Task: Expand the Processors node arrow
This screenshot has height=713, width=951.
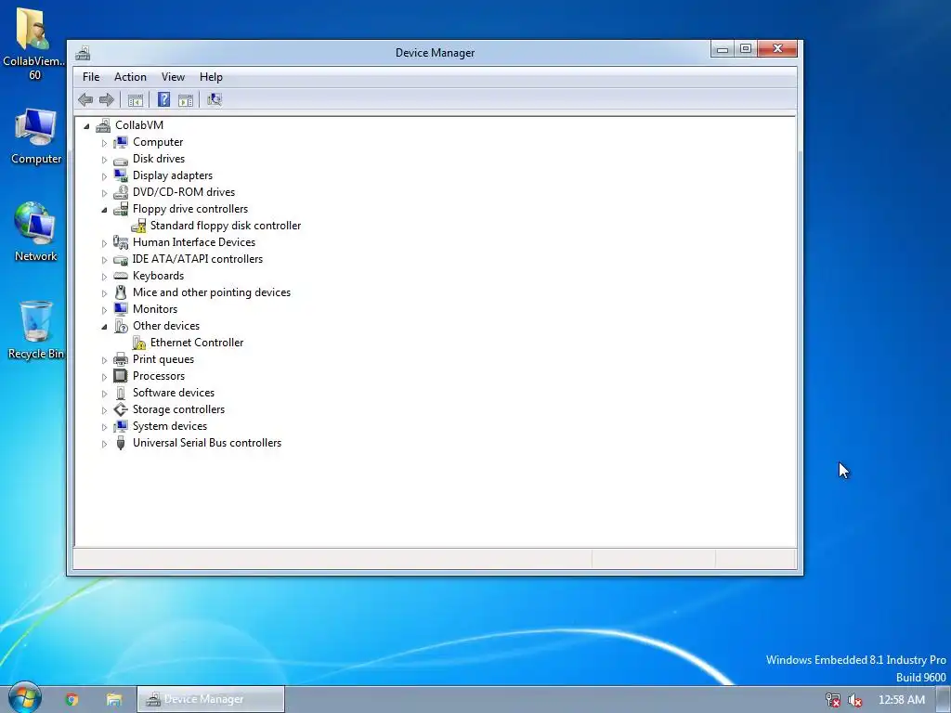Action: (x=104, y=377)
